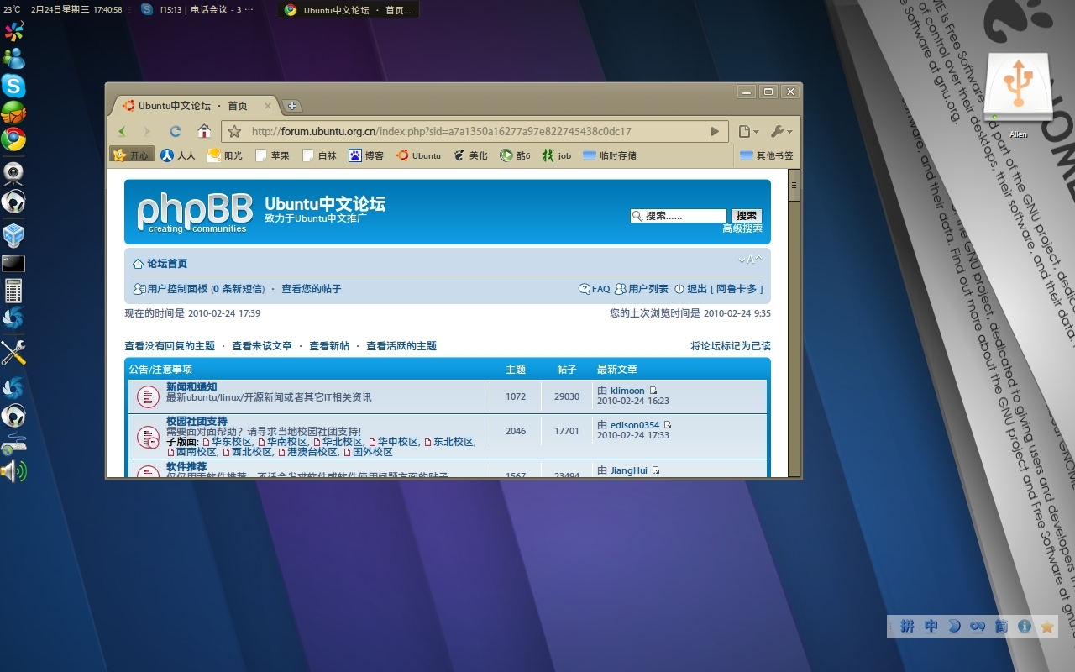This screenshot has height=672, width=1075.
Task: Click the 拼 pinyin input method icon
Action: click(x=907, y=627)
